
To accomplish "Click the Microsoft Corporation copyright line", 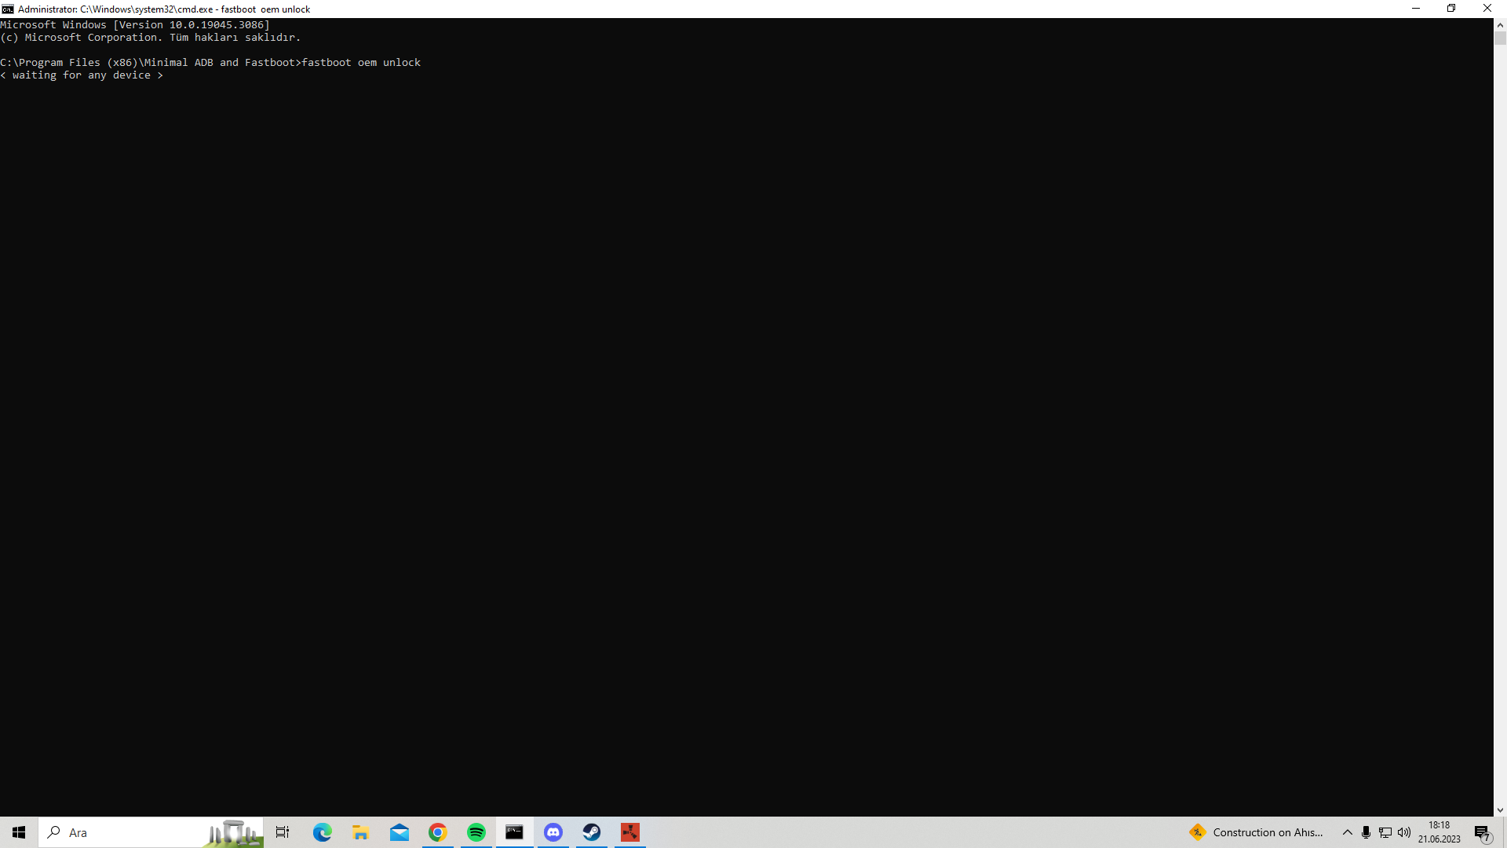I will tap(151, 38).
